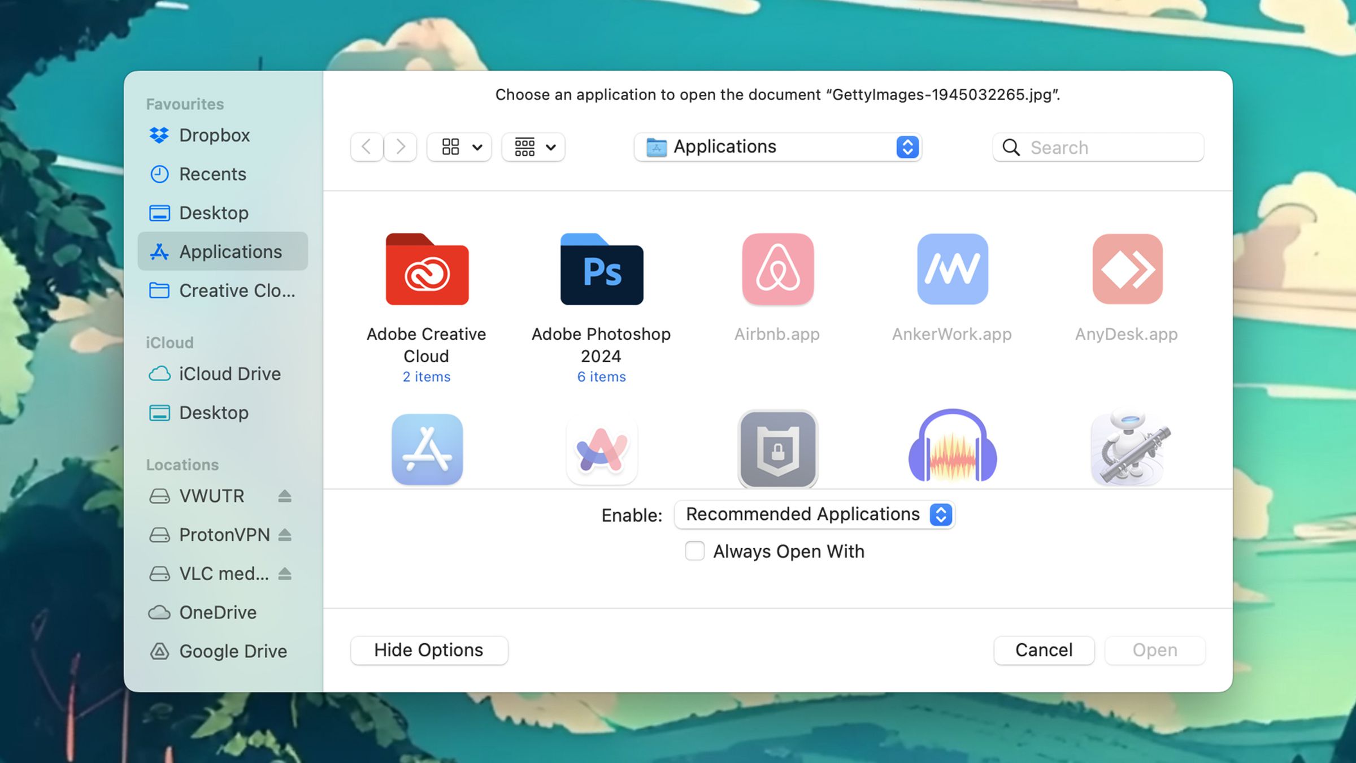1356x763 pixels.
Task: Open the icon view options chevron
Action: coord(476,147)
